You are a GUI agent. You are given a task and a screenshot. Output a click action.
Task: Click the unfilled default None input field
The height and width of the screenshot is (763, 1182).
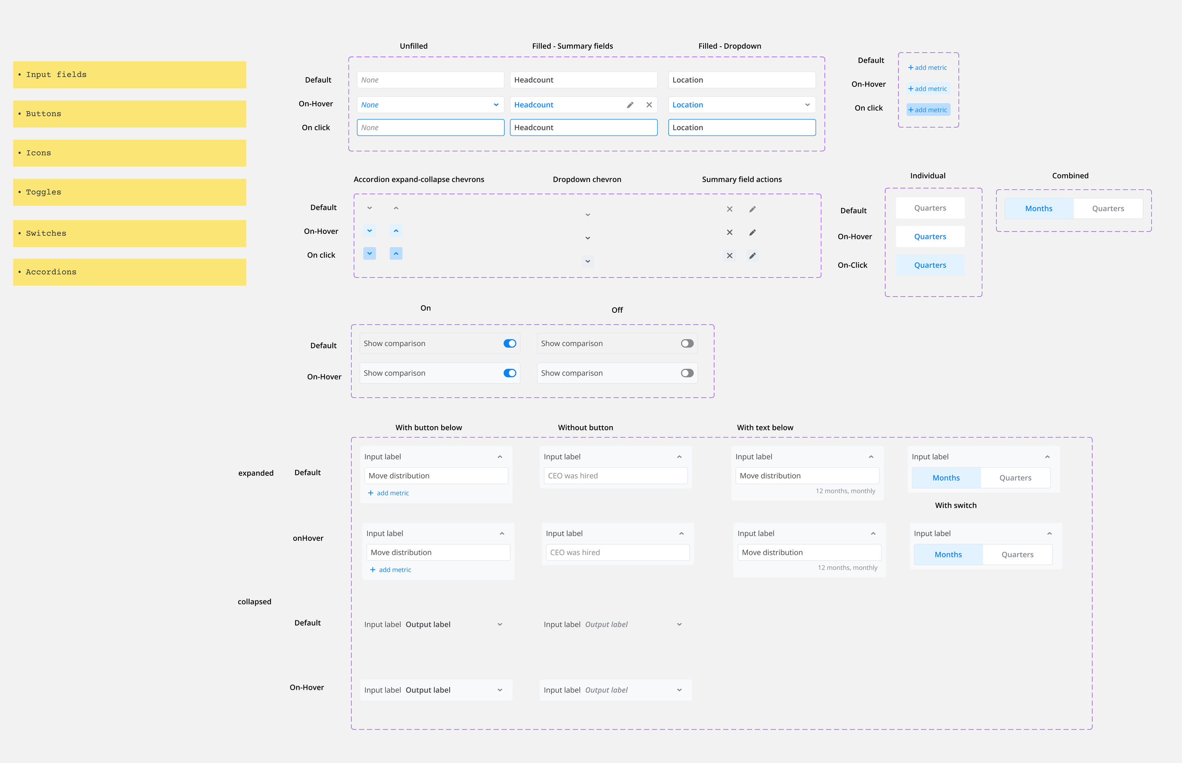pos(430,80)
